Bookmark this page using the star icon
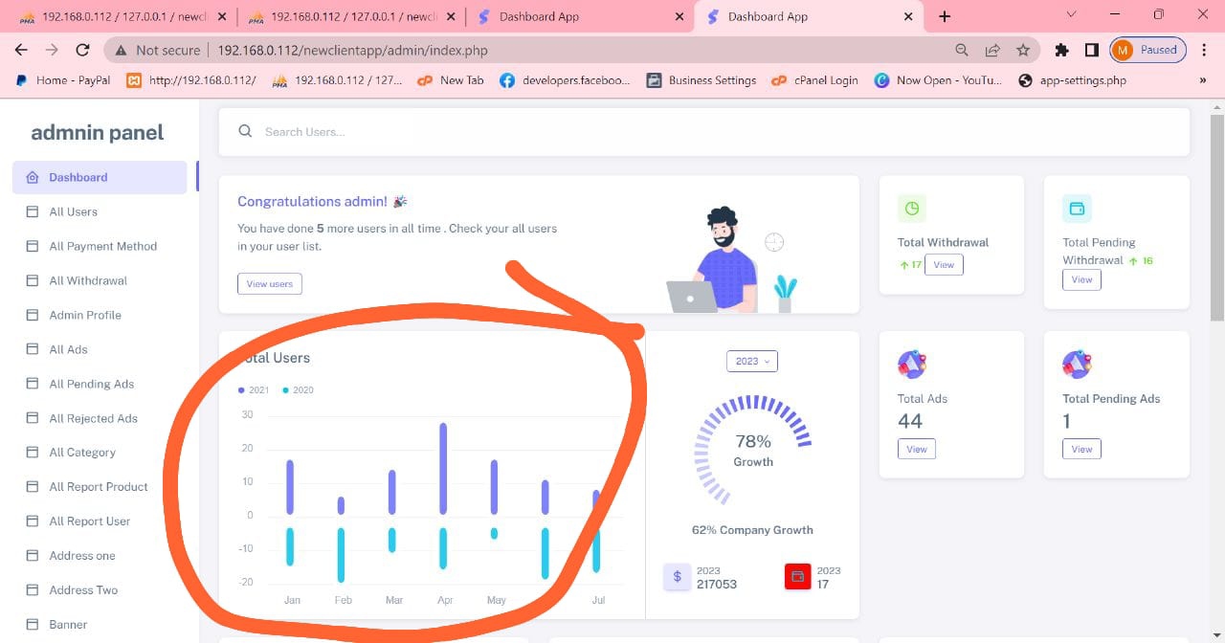 tap(1023, 50)
